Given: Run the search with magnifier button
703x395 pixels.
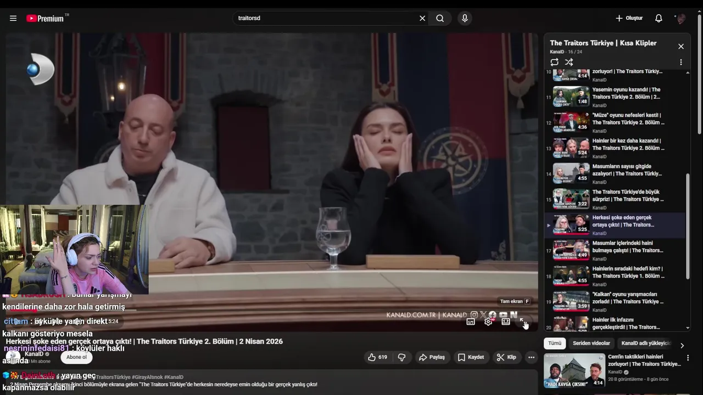Looking at the screenshot, I should tap(440, 18).
